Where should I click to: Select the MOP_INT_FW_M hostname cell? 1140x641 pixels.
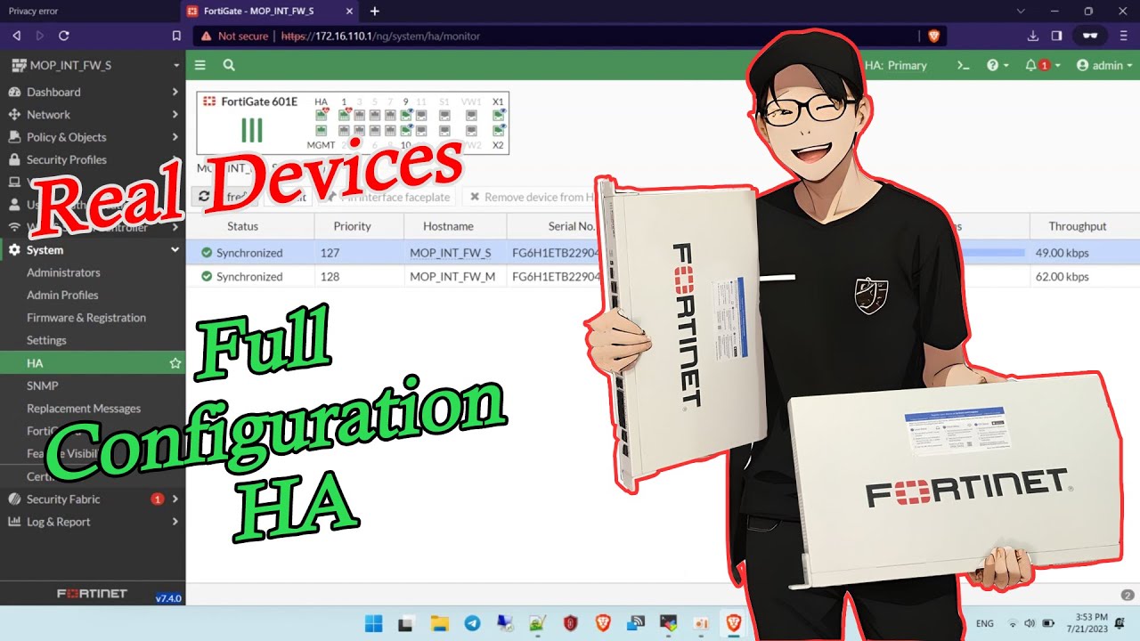pyautogui.click(x=452, y=276)
